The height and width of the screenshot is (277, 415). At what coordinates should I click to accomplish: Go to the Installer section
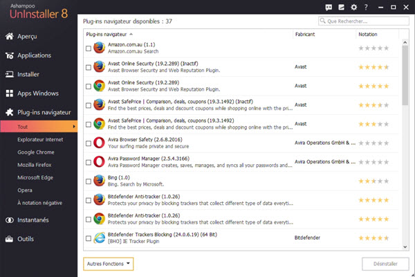(28, 75)
